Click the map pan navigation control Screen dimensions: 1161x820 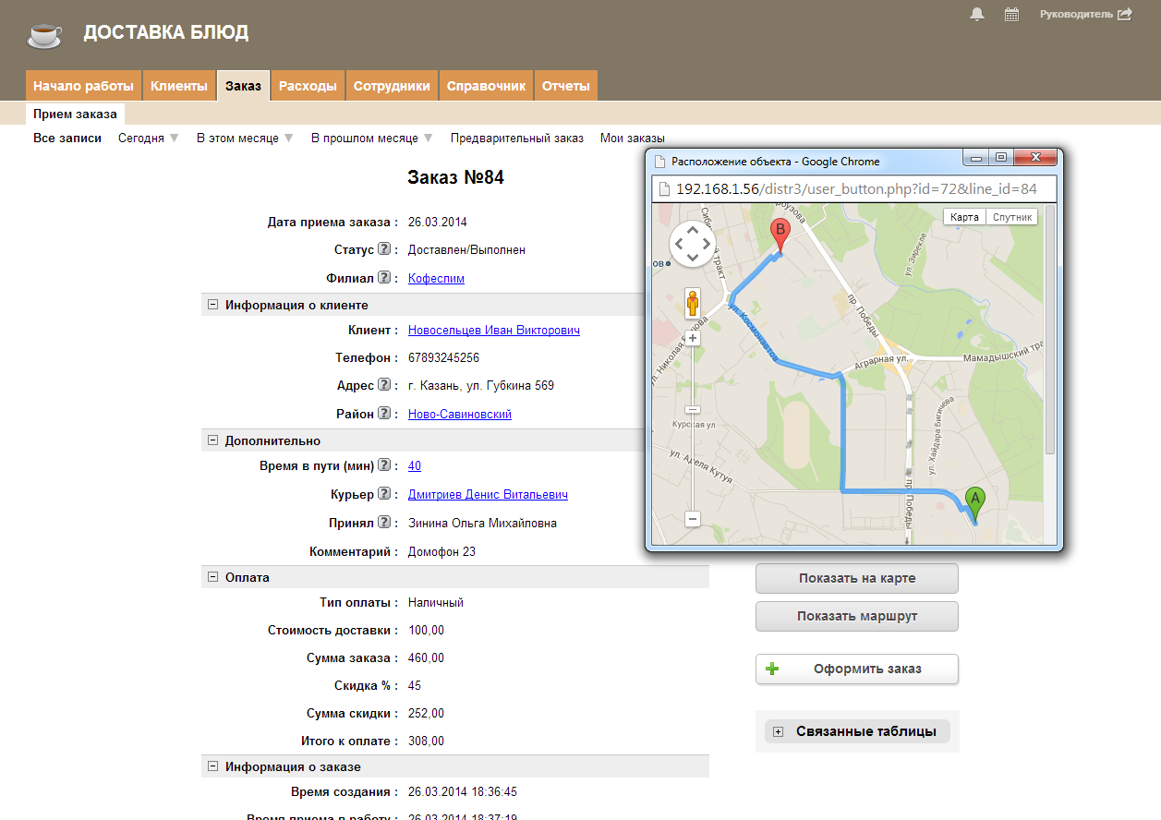coord(692,244)
